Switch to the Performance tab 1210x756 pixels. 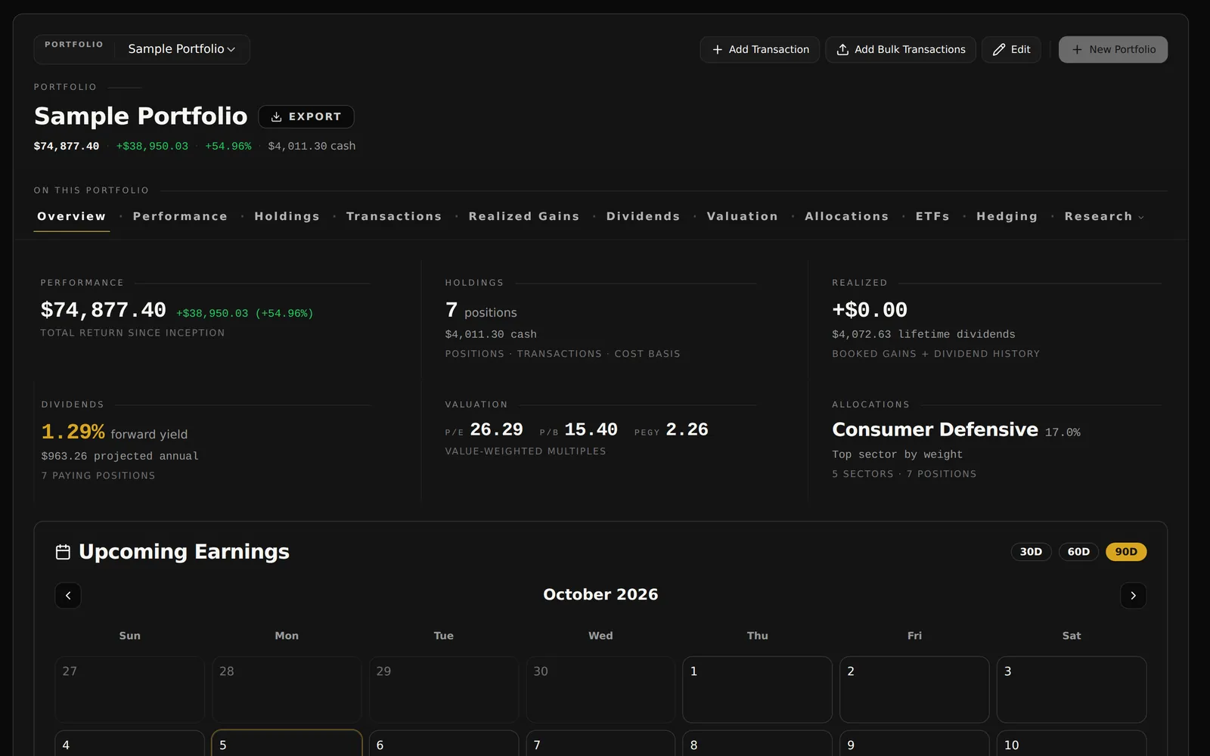coord(180,216)
